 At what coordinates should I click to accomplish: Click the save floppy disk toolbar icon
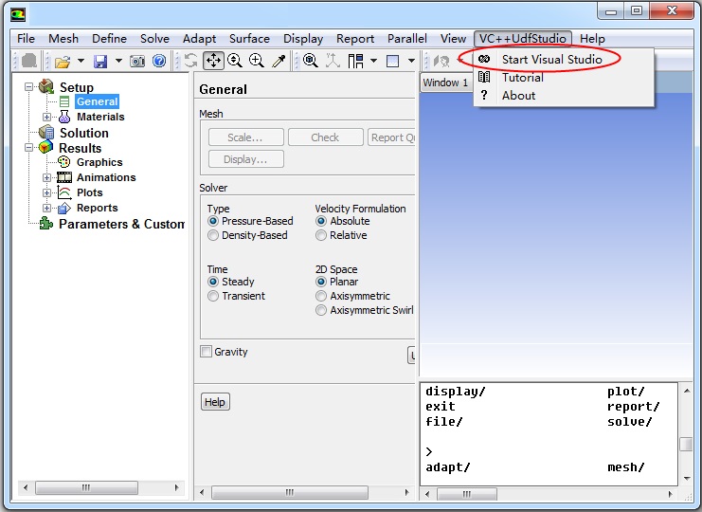click(x=99, y=61)
